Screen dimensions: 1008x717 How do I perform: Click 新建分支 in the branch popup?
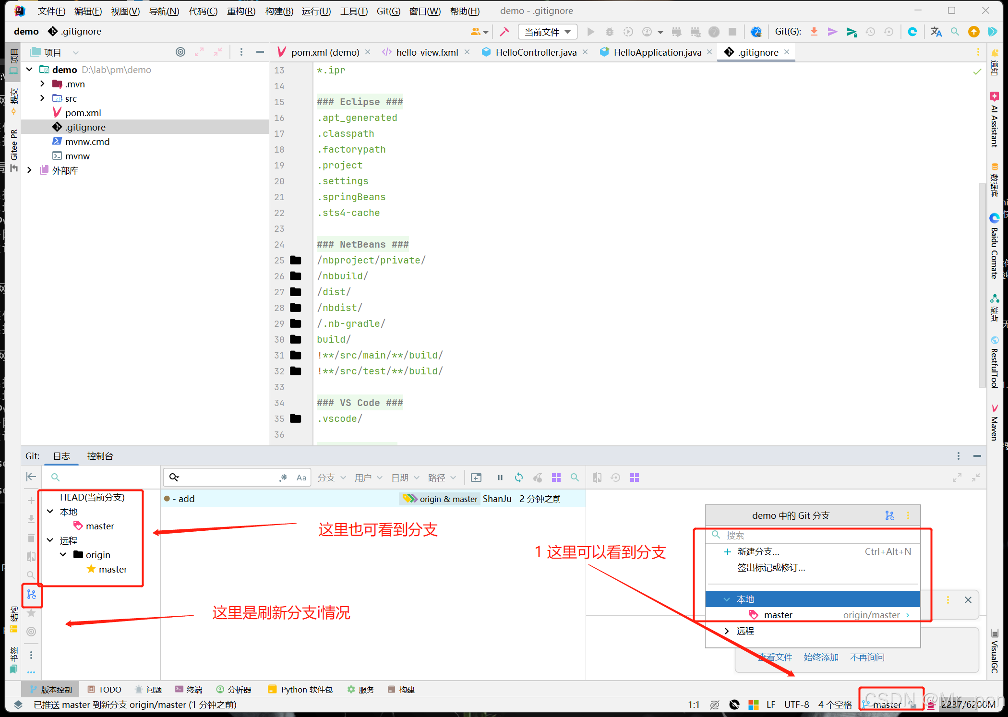coord(758,551)
